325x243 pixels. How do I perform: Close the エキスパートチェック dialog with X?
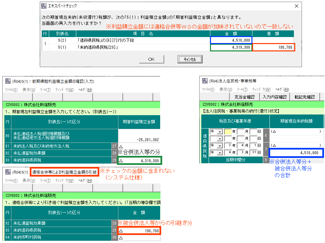296,6
